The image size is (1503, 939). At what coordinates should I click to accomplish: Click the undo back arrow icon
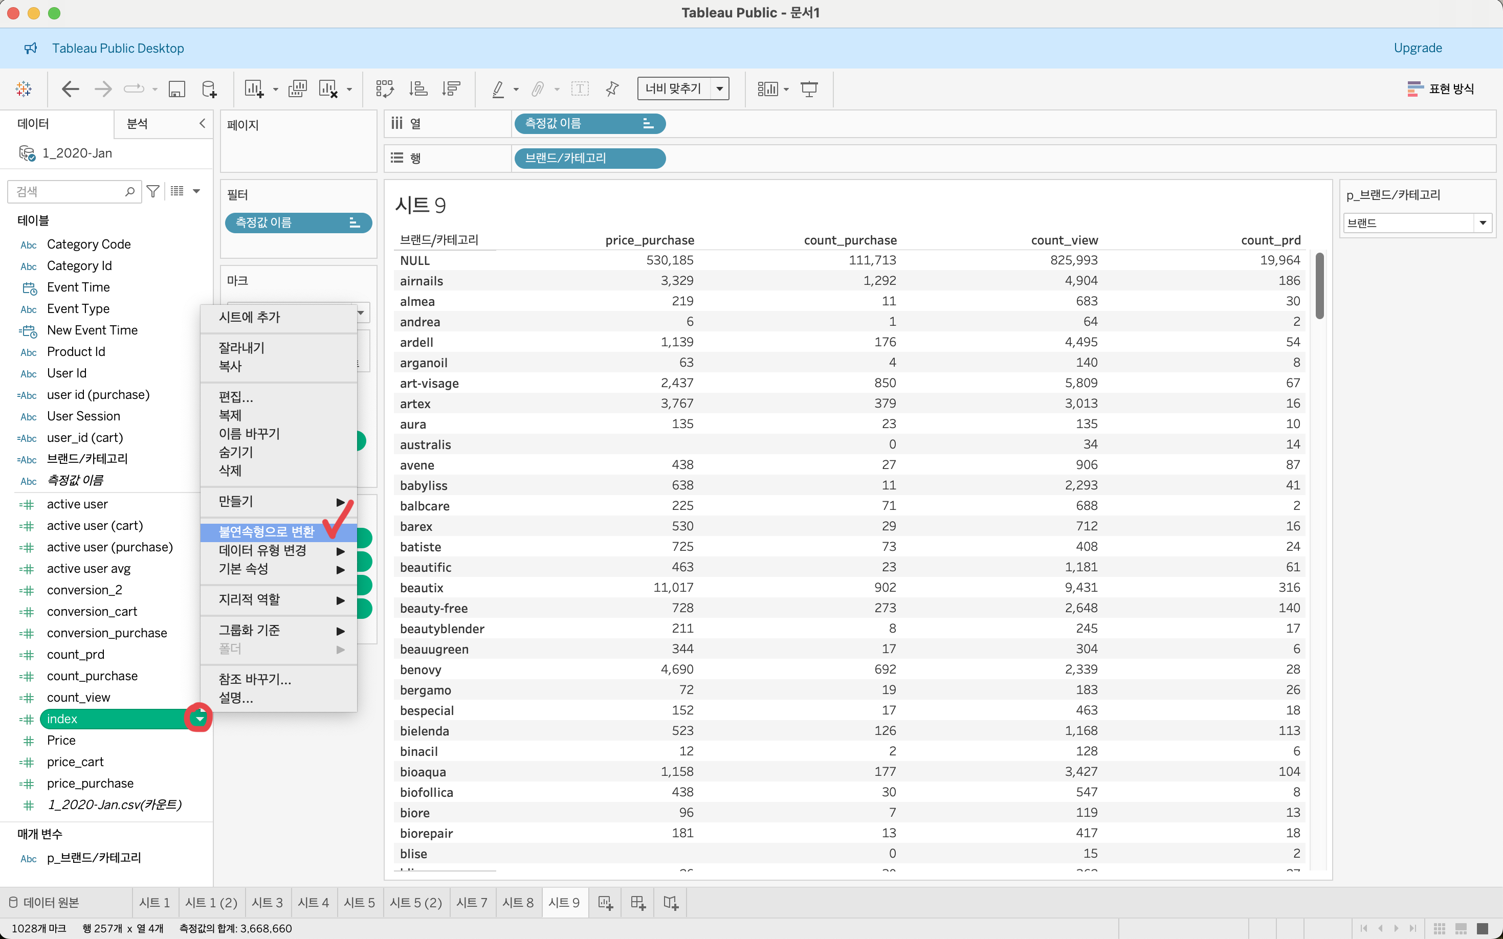pyautogui.click(x=70, y=89)
